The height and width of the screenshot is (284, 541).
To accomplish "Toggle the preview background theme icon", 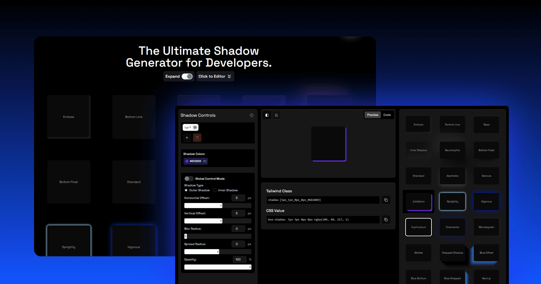I will click(x=267, y=115).
